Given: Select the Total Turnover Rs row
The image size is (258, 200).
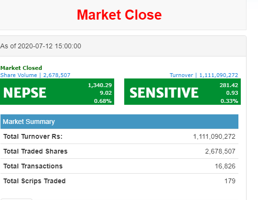Looking at the screenshot, I should pyautogui.click(x=119, y=136).
